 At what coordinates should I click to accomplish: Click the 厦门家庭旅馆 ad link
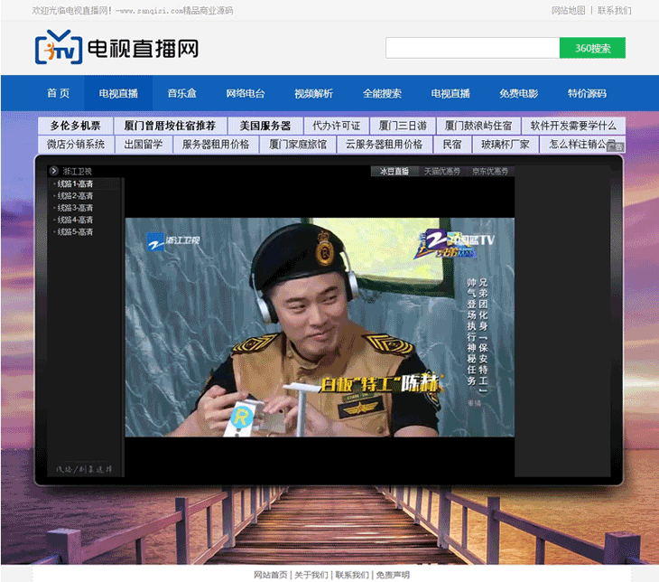(298, 145)
